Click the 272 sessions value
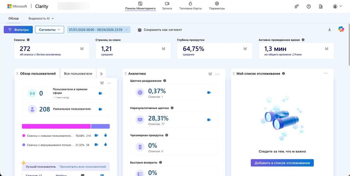 coord(25,49)
